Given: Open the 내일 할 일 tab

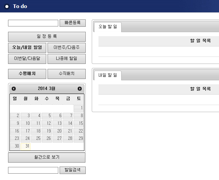Looking at the screenshot, I should 107,75.
